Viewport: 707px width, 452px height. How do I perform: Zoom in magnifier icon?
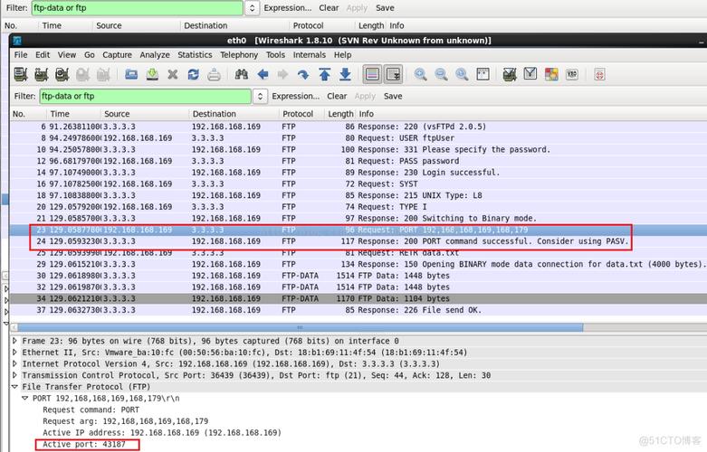click(x=421, y=74)
